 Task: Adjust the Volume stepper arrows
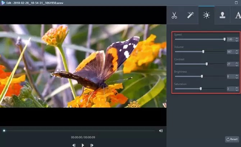(237, 52)
